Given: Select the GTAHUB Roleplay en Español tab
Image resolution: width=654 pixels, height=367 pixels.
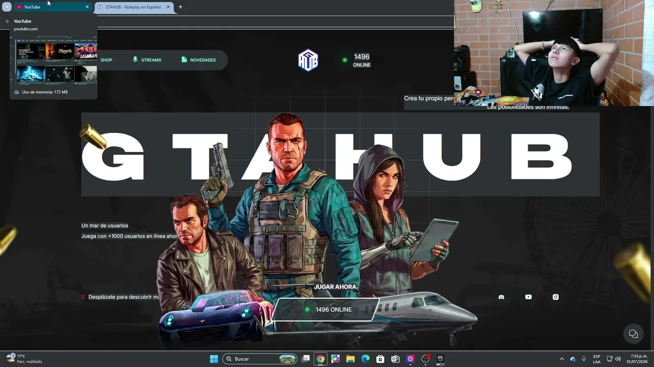Looking at the screenshot, I should point(135,7).
